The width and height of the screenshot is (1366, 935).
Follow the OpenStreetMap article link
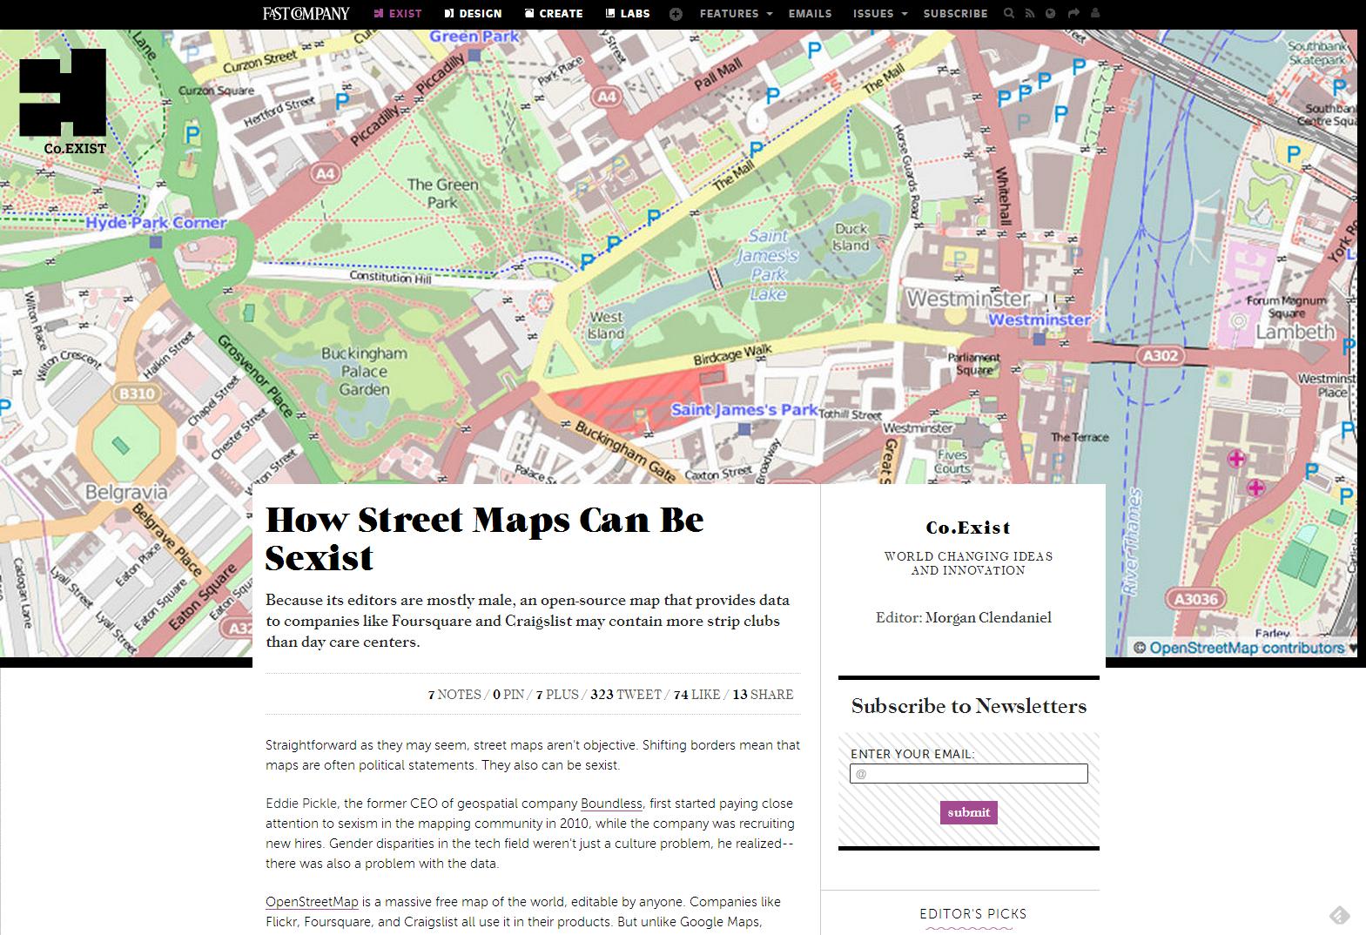[x=312, y=902]
